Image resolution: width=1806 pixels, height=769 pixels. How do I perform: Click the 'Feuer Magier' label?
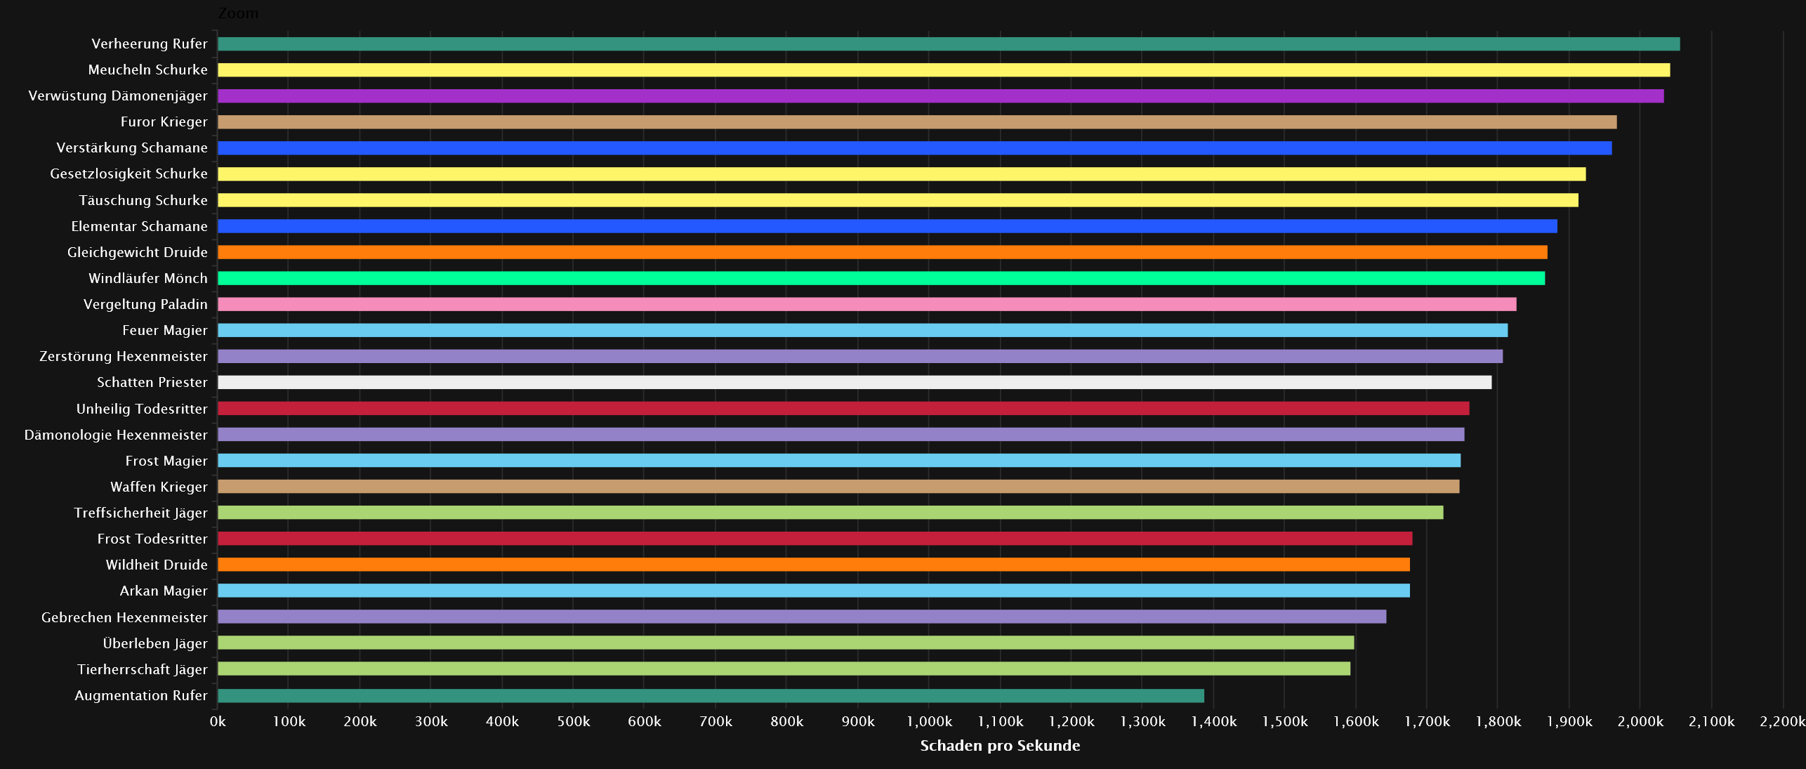[165, 330]
